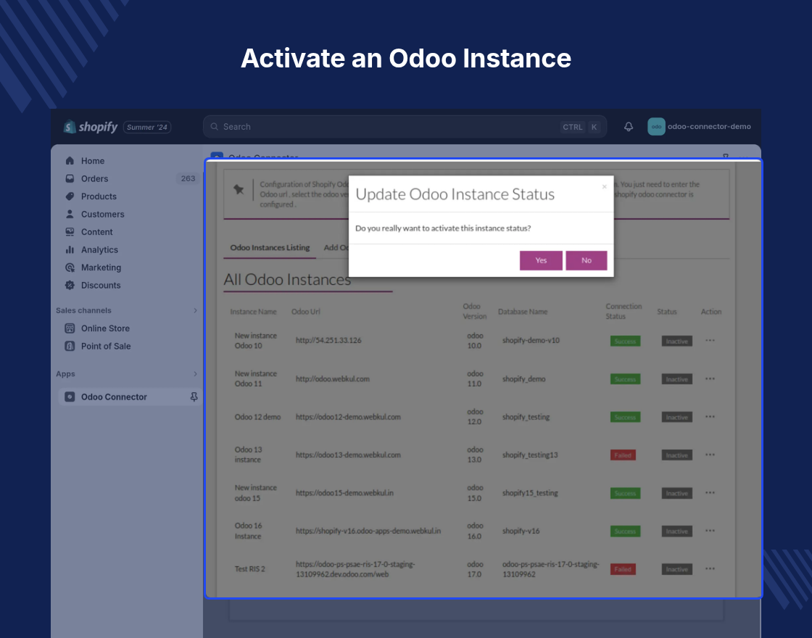Open actions for New instance Odoo 10
The image size is (812, 638).
[x=710, y=340]
